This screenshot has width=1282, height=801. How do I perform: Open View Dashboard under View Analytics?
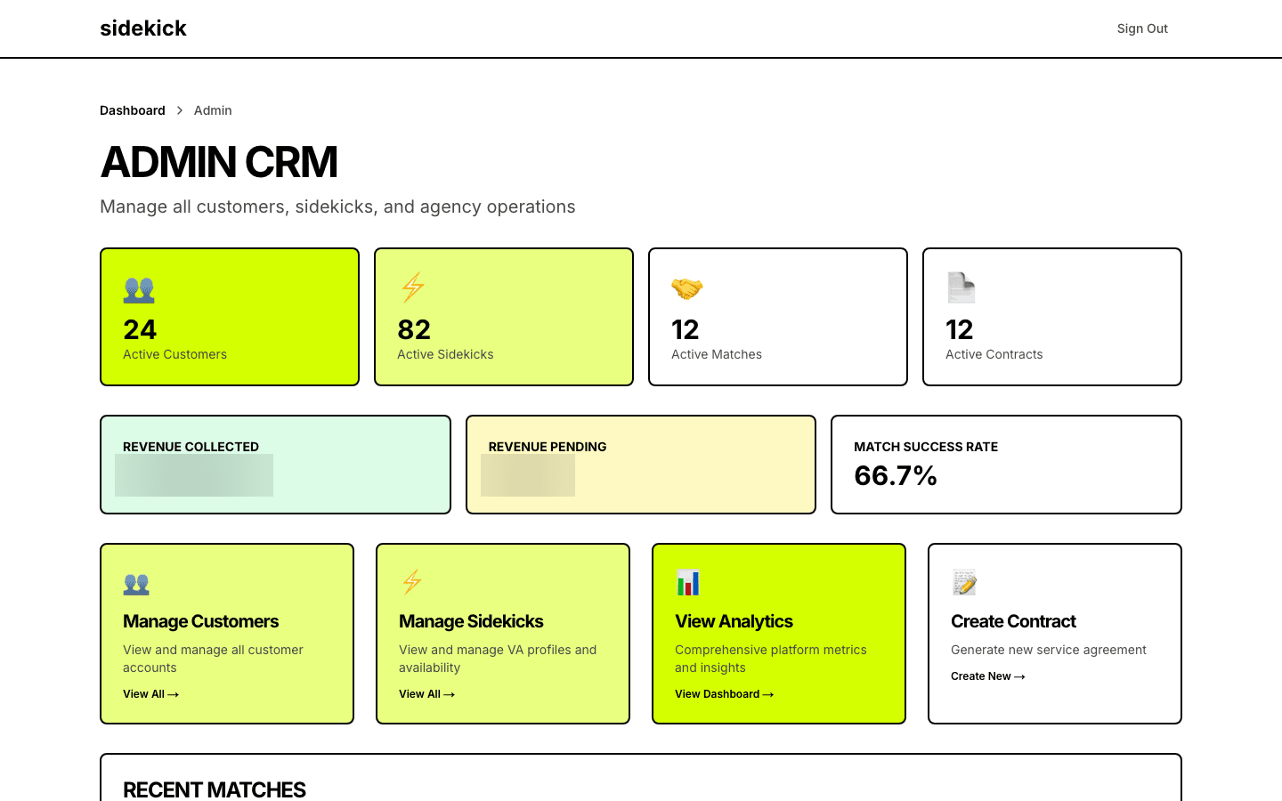pyautogui.click(x=724, y=693)
